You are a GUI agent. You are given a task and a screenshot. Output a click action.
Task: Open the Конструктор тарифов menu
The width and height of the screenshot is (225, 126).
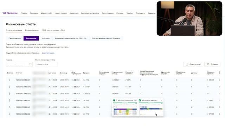(x=90, y=13)
